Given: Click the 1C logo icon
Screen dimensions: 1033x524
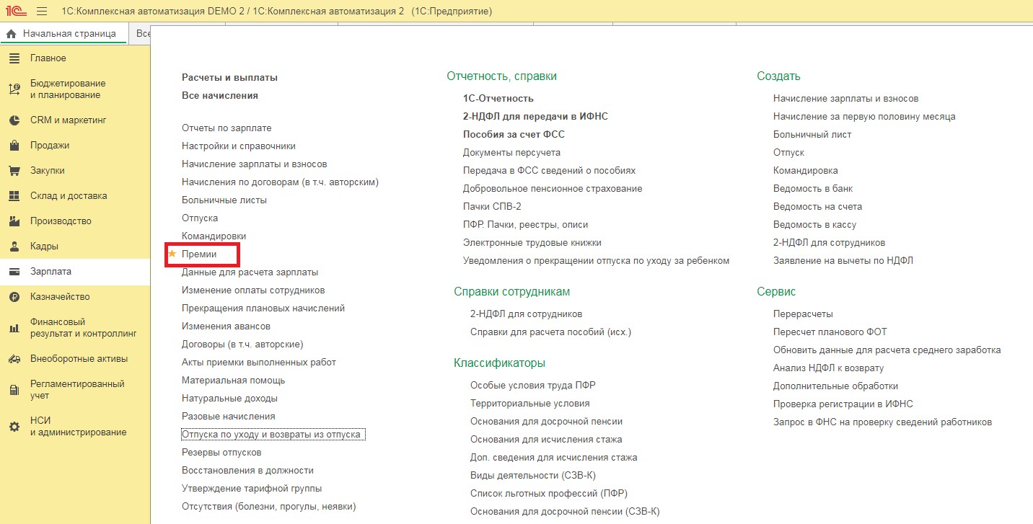Looking at the screenshot, I should (x=15, y=12).
